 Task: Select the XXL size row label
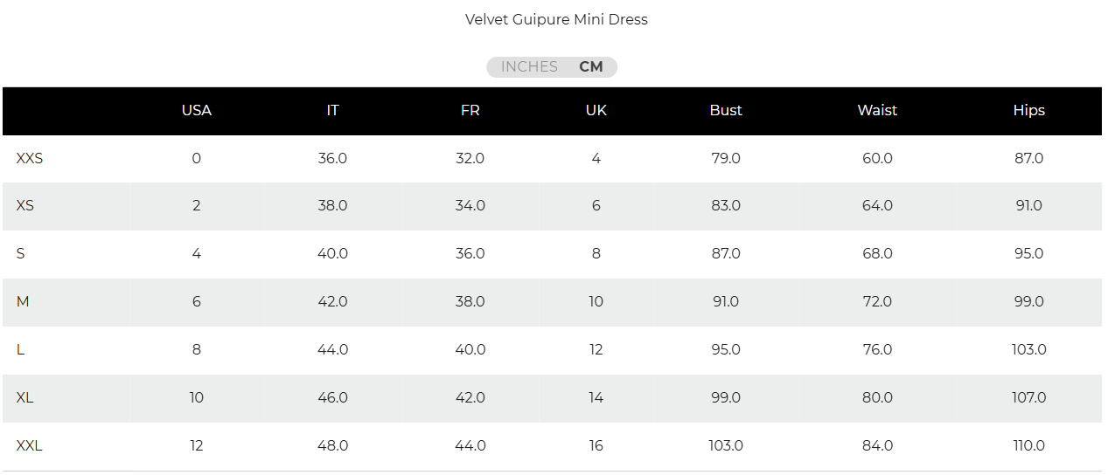pyautogui.click(x=30, y=446)
